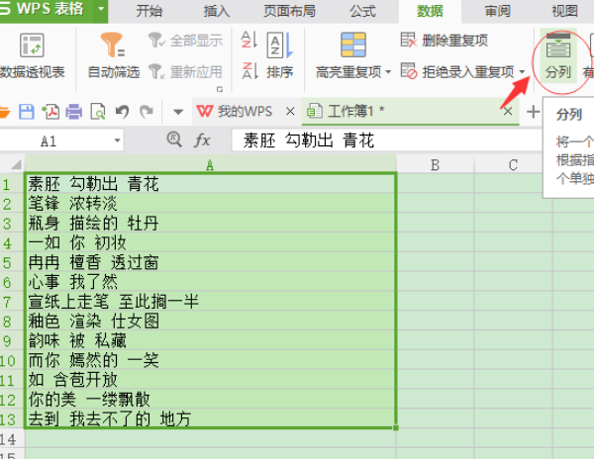The height and width of the screenshot is (459, 594).
Task: Click 全部显示 show all filter option
Action: coord(185,41)
